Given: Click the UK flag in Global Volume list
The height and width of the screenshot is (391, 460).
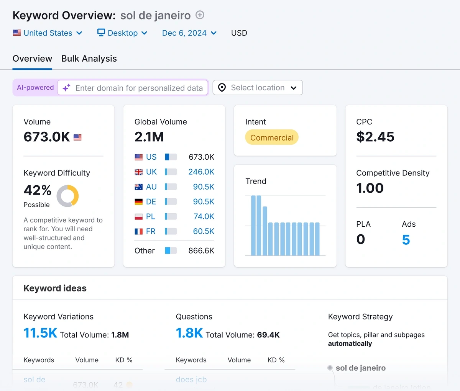Looking at the screenshot, I should click(139, 172).
